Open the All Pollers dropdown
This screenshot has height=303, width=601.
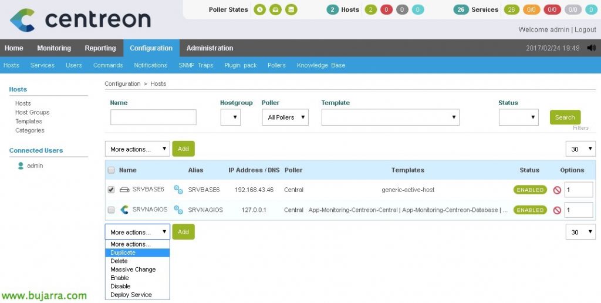[285, 117]
